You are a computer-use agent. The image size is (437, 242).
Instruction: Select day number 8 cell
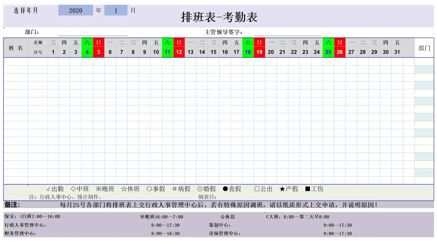(133, 52)
